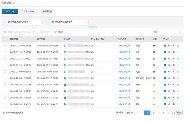
Task: Delete the 2020-01-09 09:25:30 migration row
Action: tap(174, 72)
